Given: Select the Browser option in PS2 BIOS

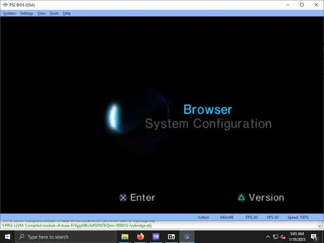Looking at the screenshot, I should point(208,109).
